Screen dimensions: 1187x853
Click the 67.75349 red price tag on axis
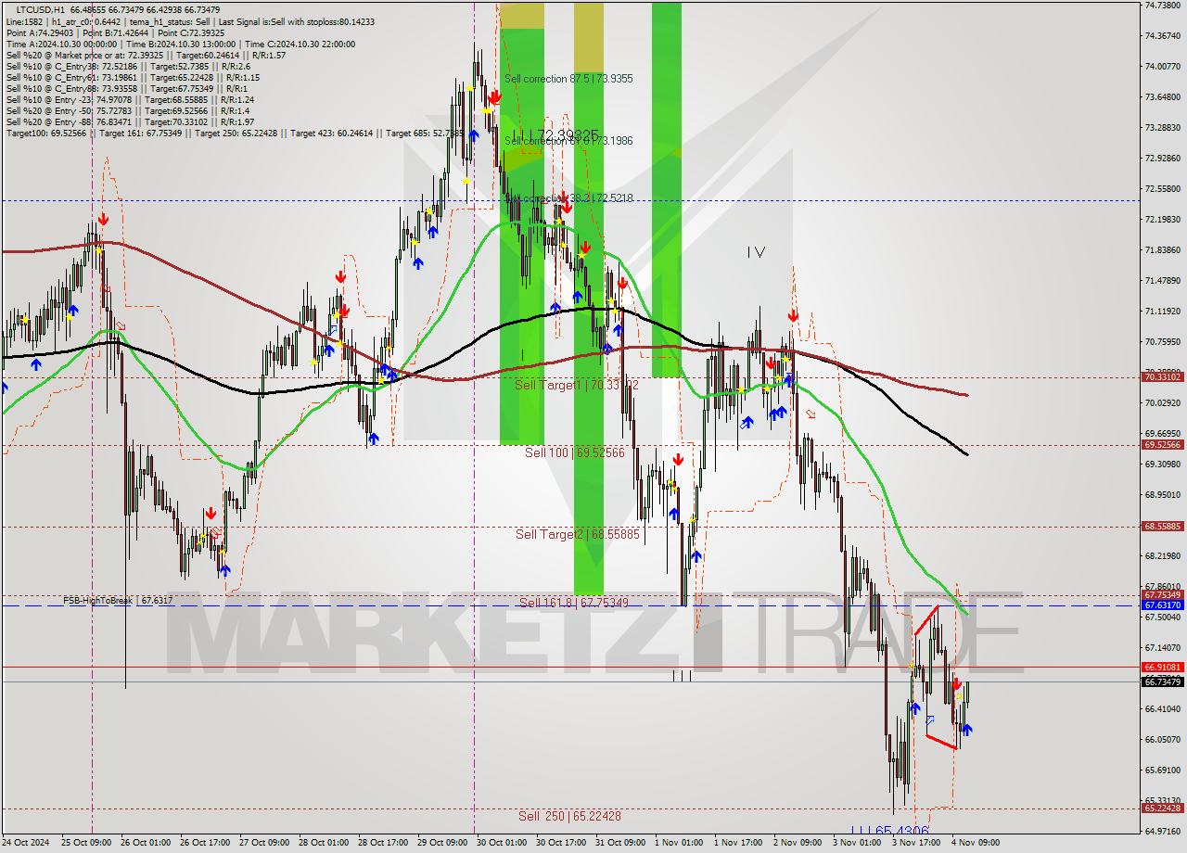[1162, 595]
